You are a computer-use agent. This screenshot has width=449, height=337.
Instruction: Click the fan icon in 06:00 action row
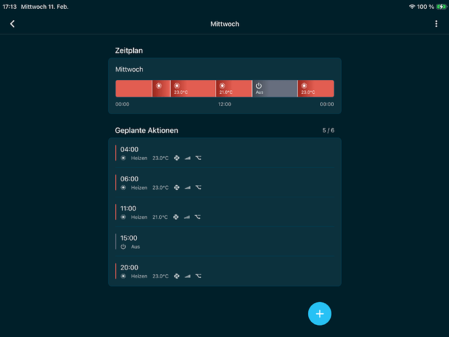[x=177, y=187]
